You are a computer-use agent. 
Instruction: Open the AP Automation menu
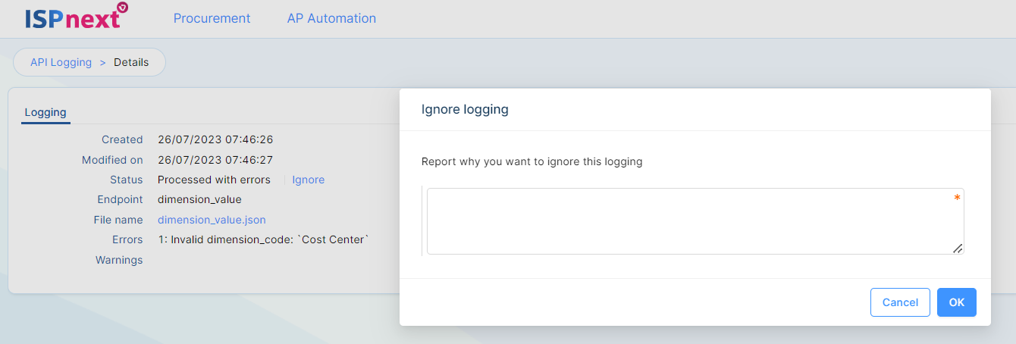[x=331, y=18]
